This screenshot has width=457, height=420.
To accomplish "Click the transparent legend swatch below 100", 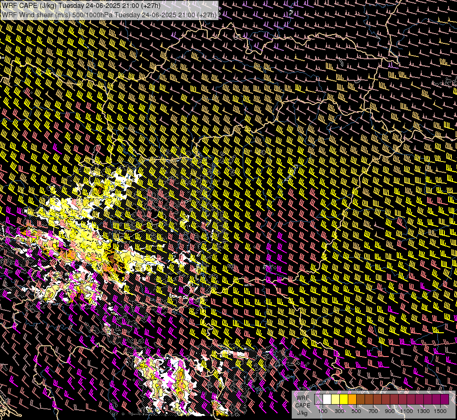I will tap(318, 399).
